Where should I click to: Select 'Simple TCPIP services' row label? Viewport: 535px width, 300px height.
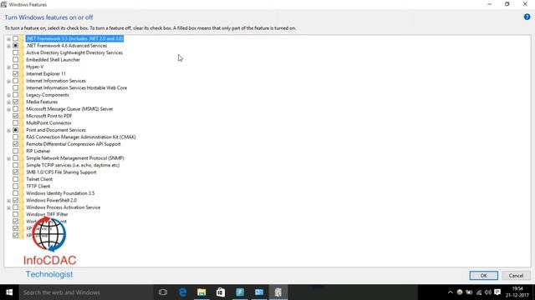point(73,165)
